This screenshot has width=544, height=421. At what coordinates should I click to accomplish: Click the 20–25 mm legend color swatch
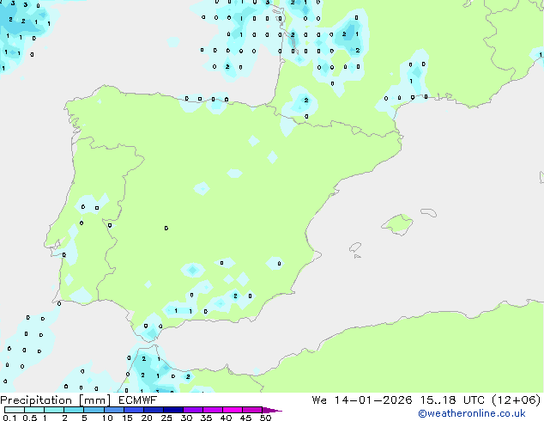point(153,410)
